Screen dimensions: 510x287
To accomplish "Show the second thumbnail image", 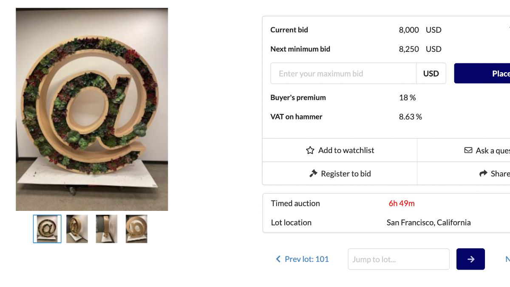I will [77, 229].
